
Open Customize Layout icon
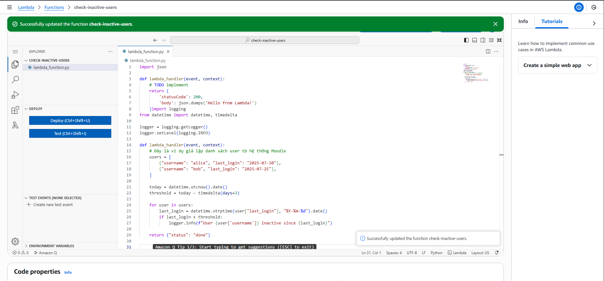(491, 40)
